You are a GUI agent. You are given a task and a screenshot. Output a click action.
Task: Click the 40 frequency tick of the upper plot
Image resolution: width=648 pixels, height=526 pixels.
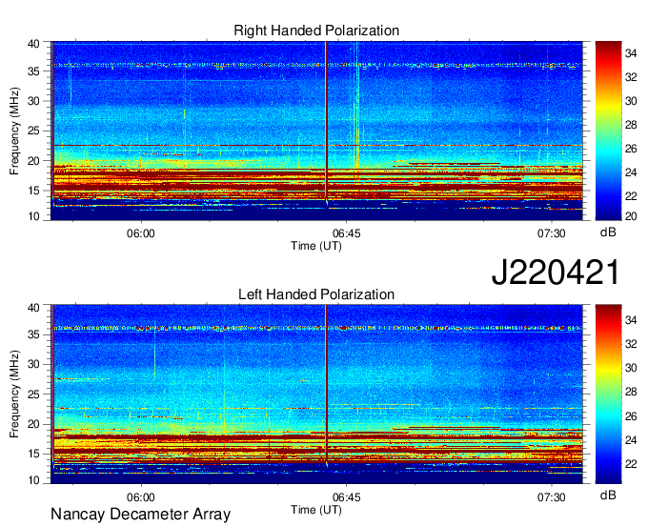click(34, 44)
